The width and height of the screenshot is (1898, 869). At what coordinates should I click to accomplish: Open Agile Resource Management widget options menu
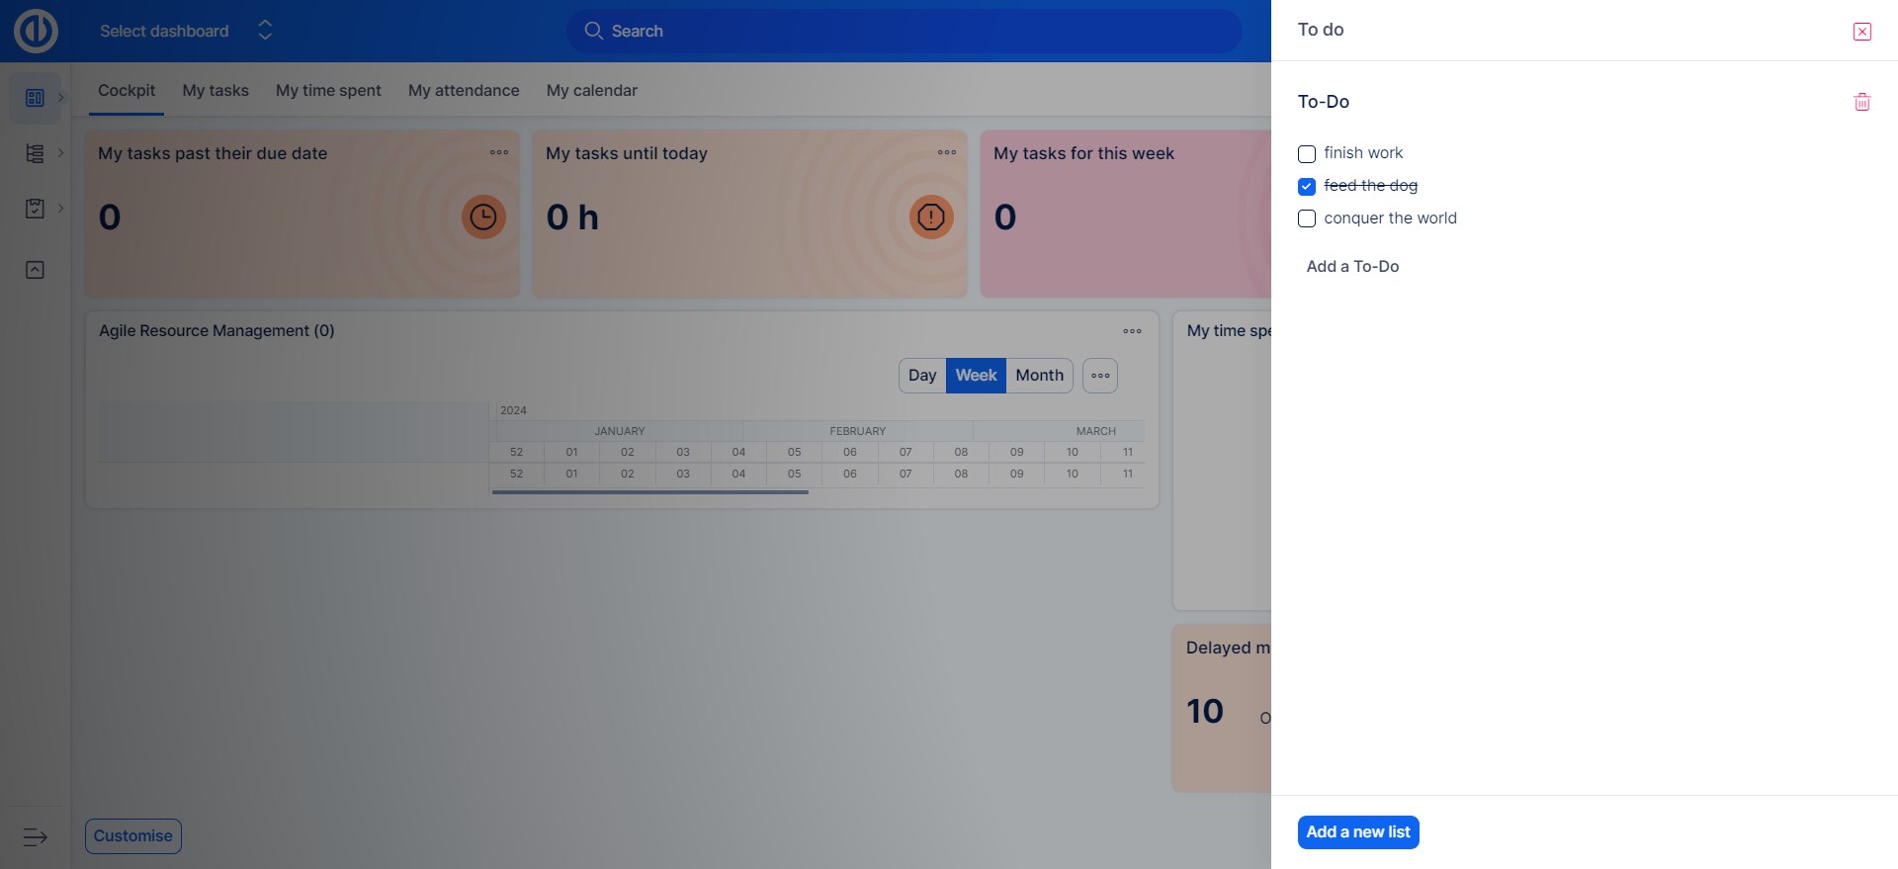tap(1132, 331)
